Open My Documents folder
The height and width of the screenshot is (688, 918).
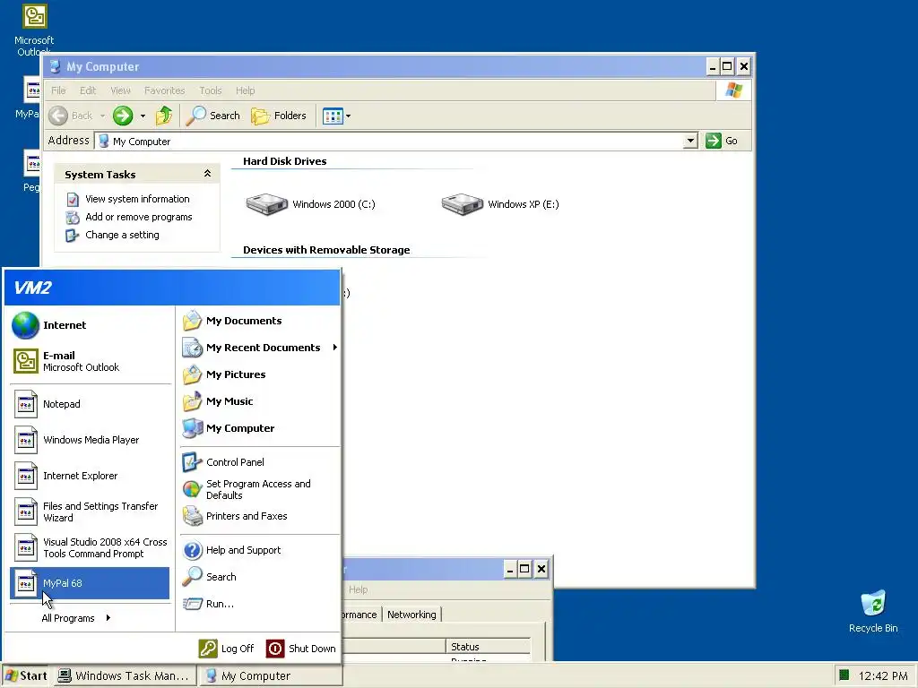[x=260, y=321]
